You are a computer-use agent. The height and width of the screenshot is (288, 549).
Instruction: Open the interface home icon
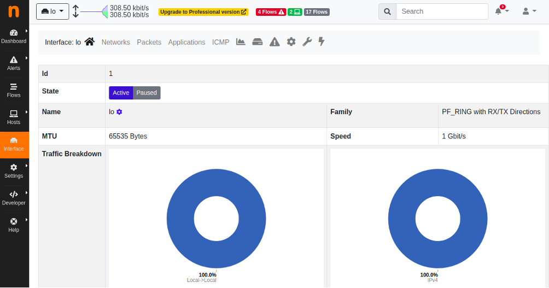(x=89, y=42)
